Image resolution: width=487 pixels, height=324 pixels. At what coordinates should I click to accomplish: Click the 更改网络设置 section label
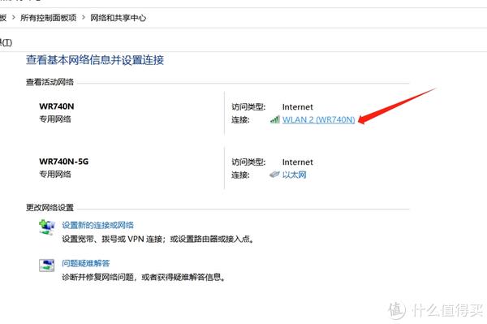(x=50, y=208)
